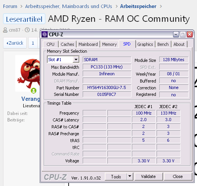Click the empty SPD Ext. field

coord(174,67)
